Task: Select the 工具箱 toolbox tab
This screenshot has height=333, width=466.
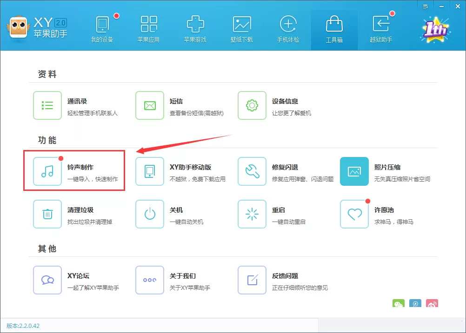Action: [334, 30]
